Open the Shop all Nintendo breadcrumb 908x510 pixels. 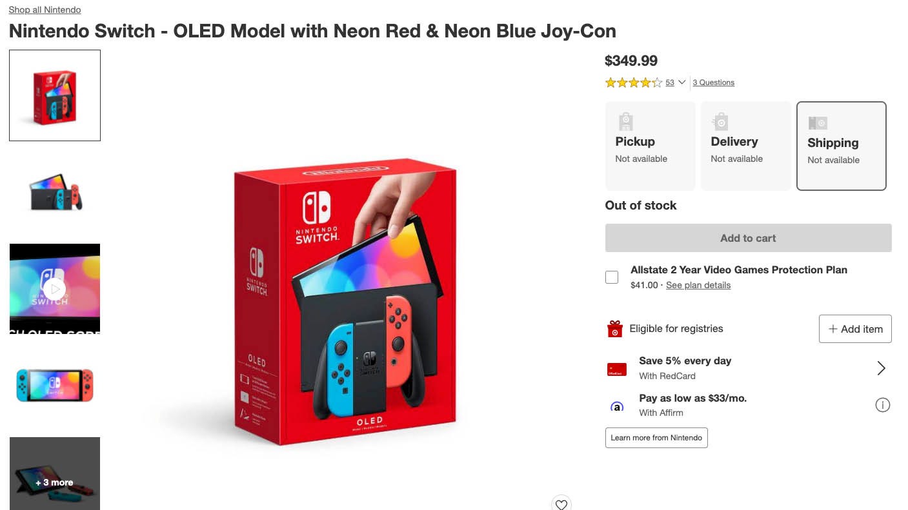pyautogui.click(x=44, y=10)
